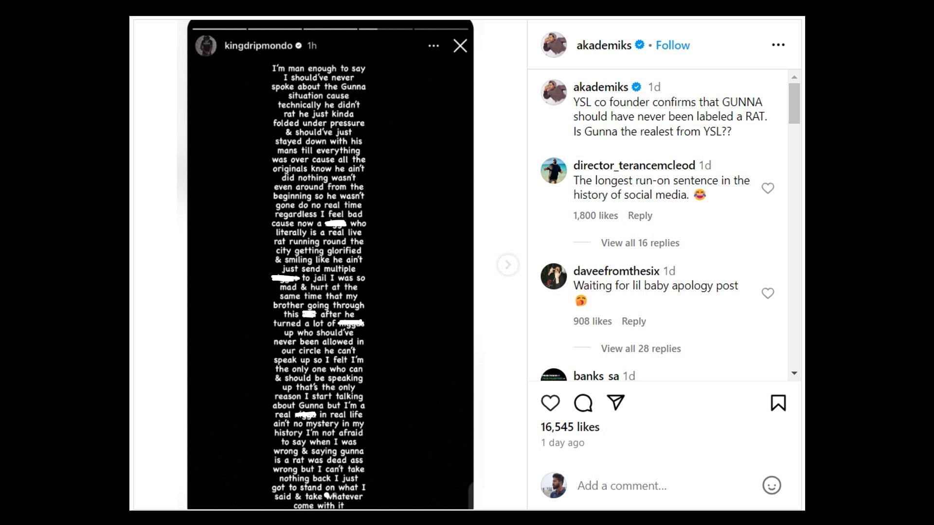Click the Instagram comment icon
Viewport: 934px width, 525px height.
(582, 402)
